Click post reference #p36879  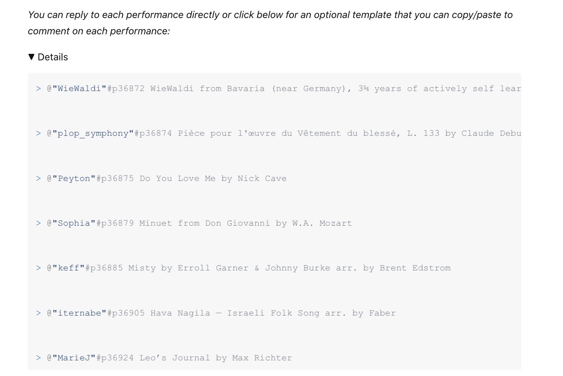click(x=115, y=223)
